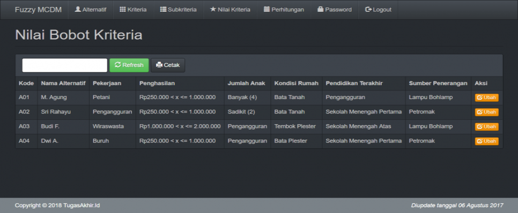This screenshot has width=518, height=213.
Task: Click the Kondisi Rumah column header
Action: pyautogui.click(x=297, y=83)
